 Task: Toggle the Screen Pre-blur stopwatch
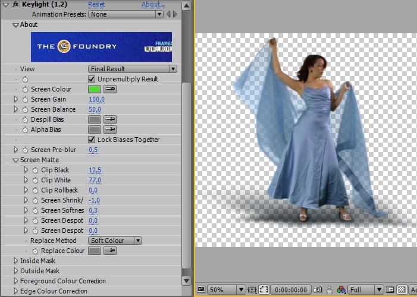pos(25,150)
